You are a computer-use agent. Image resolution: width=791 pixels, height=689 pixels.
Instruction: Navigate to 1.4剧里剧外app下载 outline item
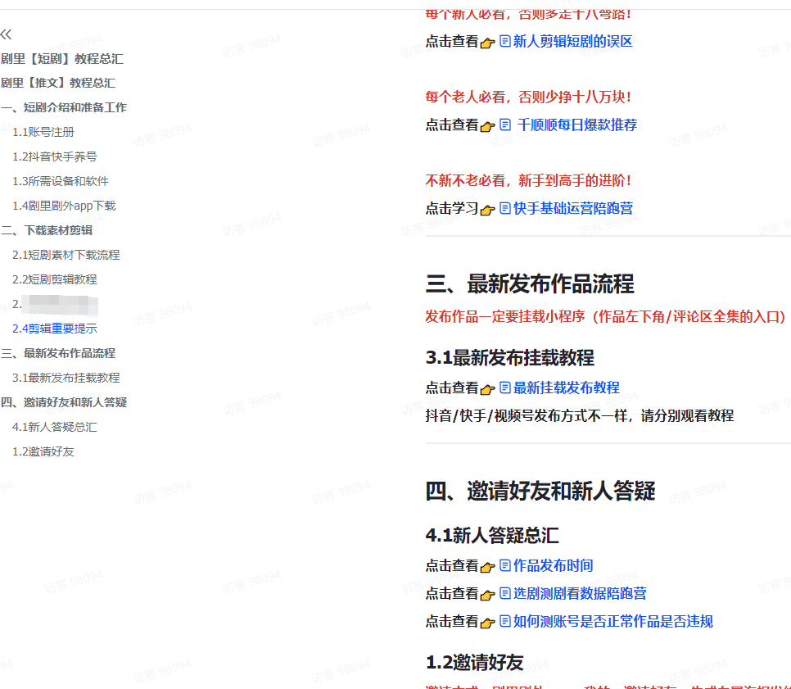pos(64,206)
